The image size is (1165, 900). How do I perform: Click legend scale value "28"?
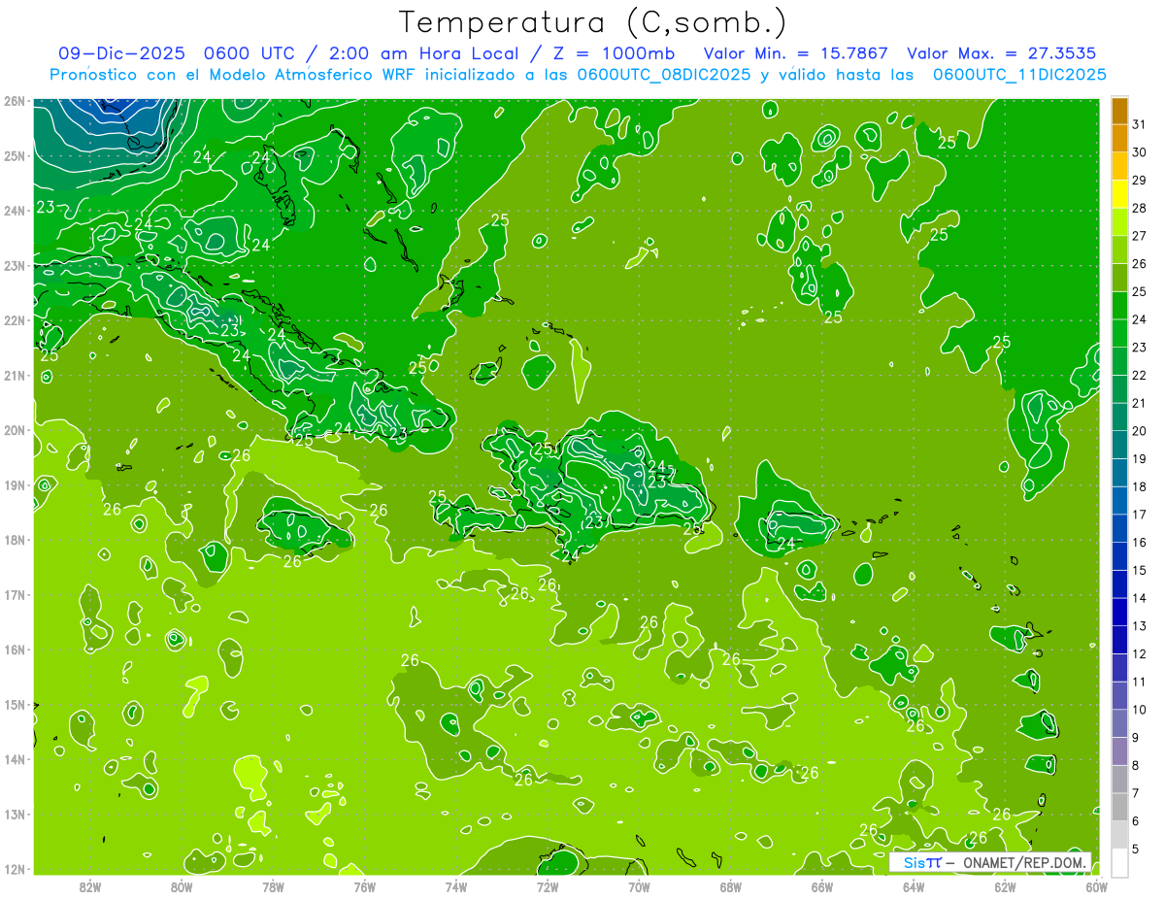tap(1139, 209)
